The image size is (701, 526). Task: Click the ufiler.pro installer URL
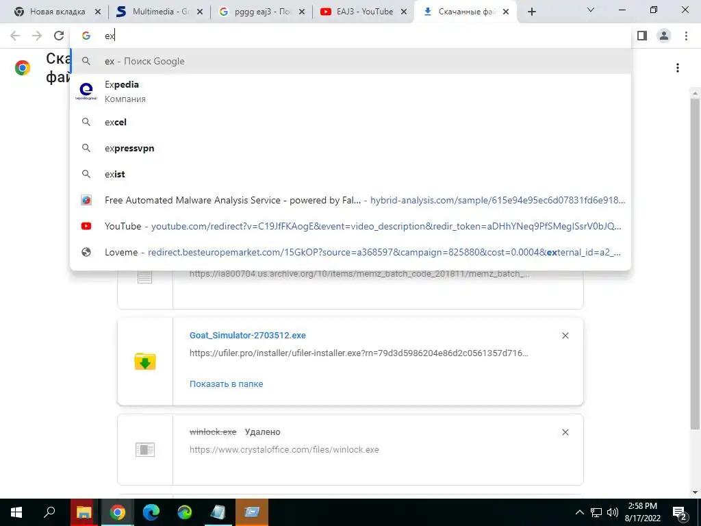point(359,353)
